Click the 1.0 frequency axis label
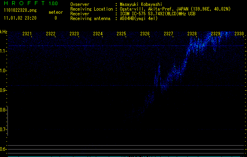 (x=3, y=71)
